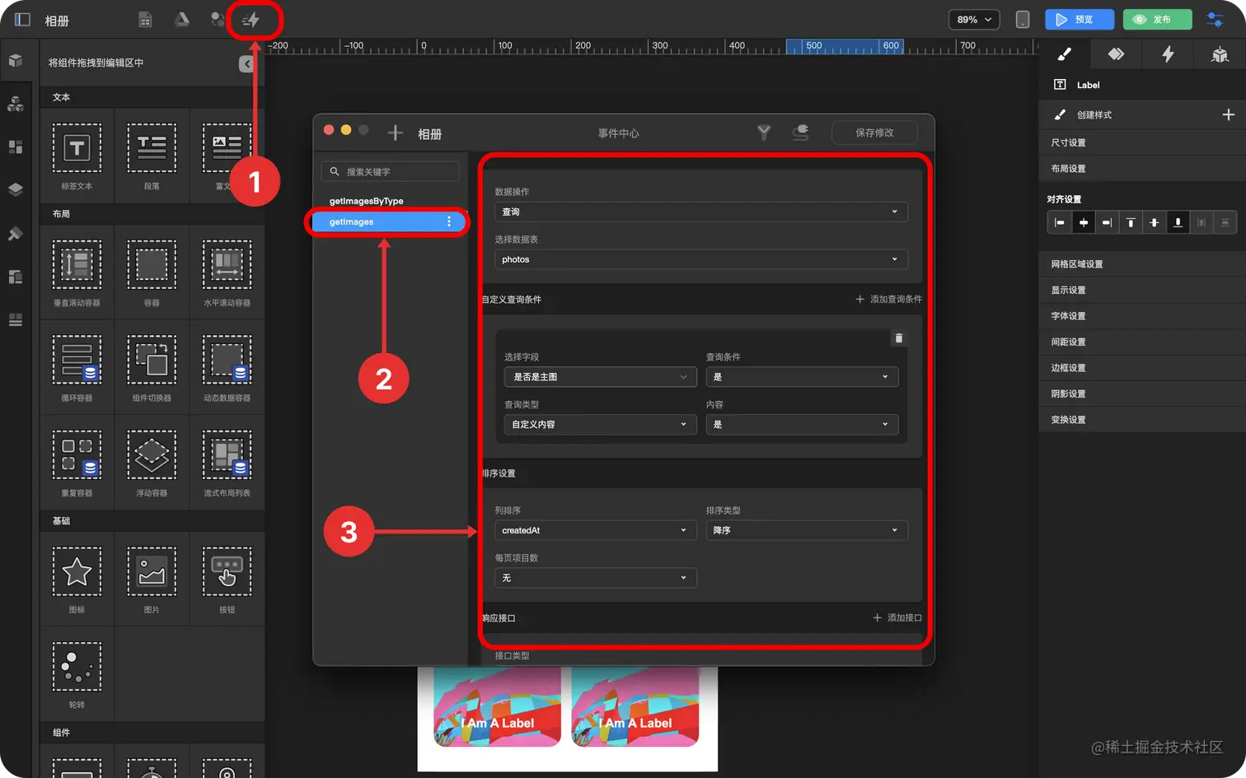Select the stacked cubes icon in left sidebar
The height and width of the screenshot is (778, 1246).
15,104
